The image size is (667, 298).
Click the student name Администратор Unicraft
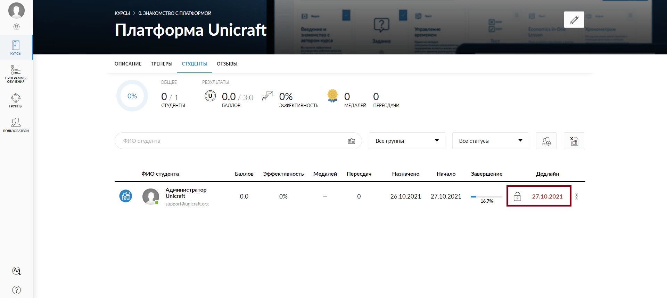pos(186,193)
